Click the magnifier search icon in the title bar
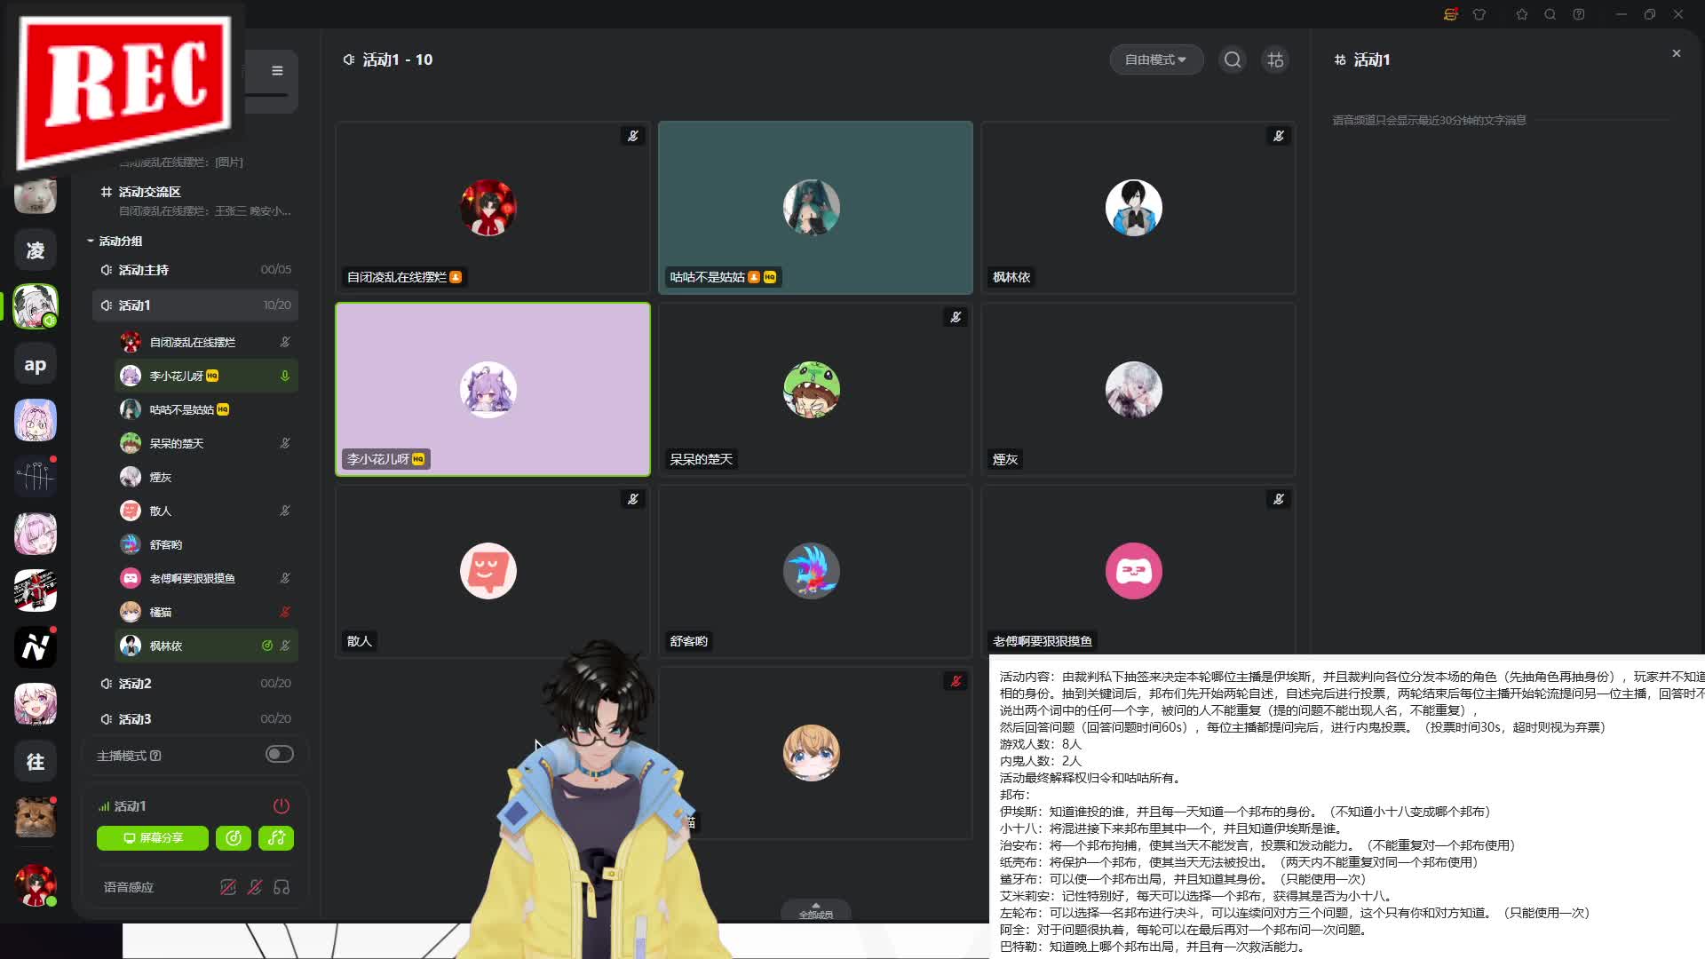 pyautogui.click(x=1550, y=14)
